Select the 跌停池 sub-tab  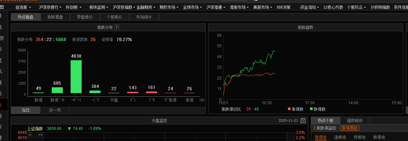(379, 137)
